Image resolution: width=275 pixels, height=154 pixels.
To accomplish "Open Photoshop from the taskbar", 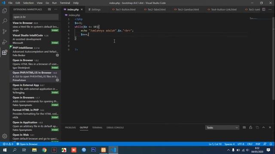I will click(x=94, y=150).
